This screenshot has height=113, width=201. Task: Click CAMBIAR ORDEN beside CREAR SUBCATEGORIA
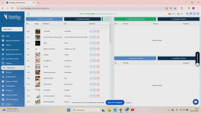[179, 19]
